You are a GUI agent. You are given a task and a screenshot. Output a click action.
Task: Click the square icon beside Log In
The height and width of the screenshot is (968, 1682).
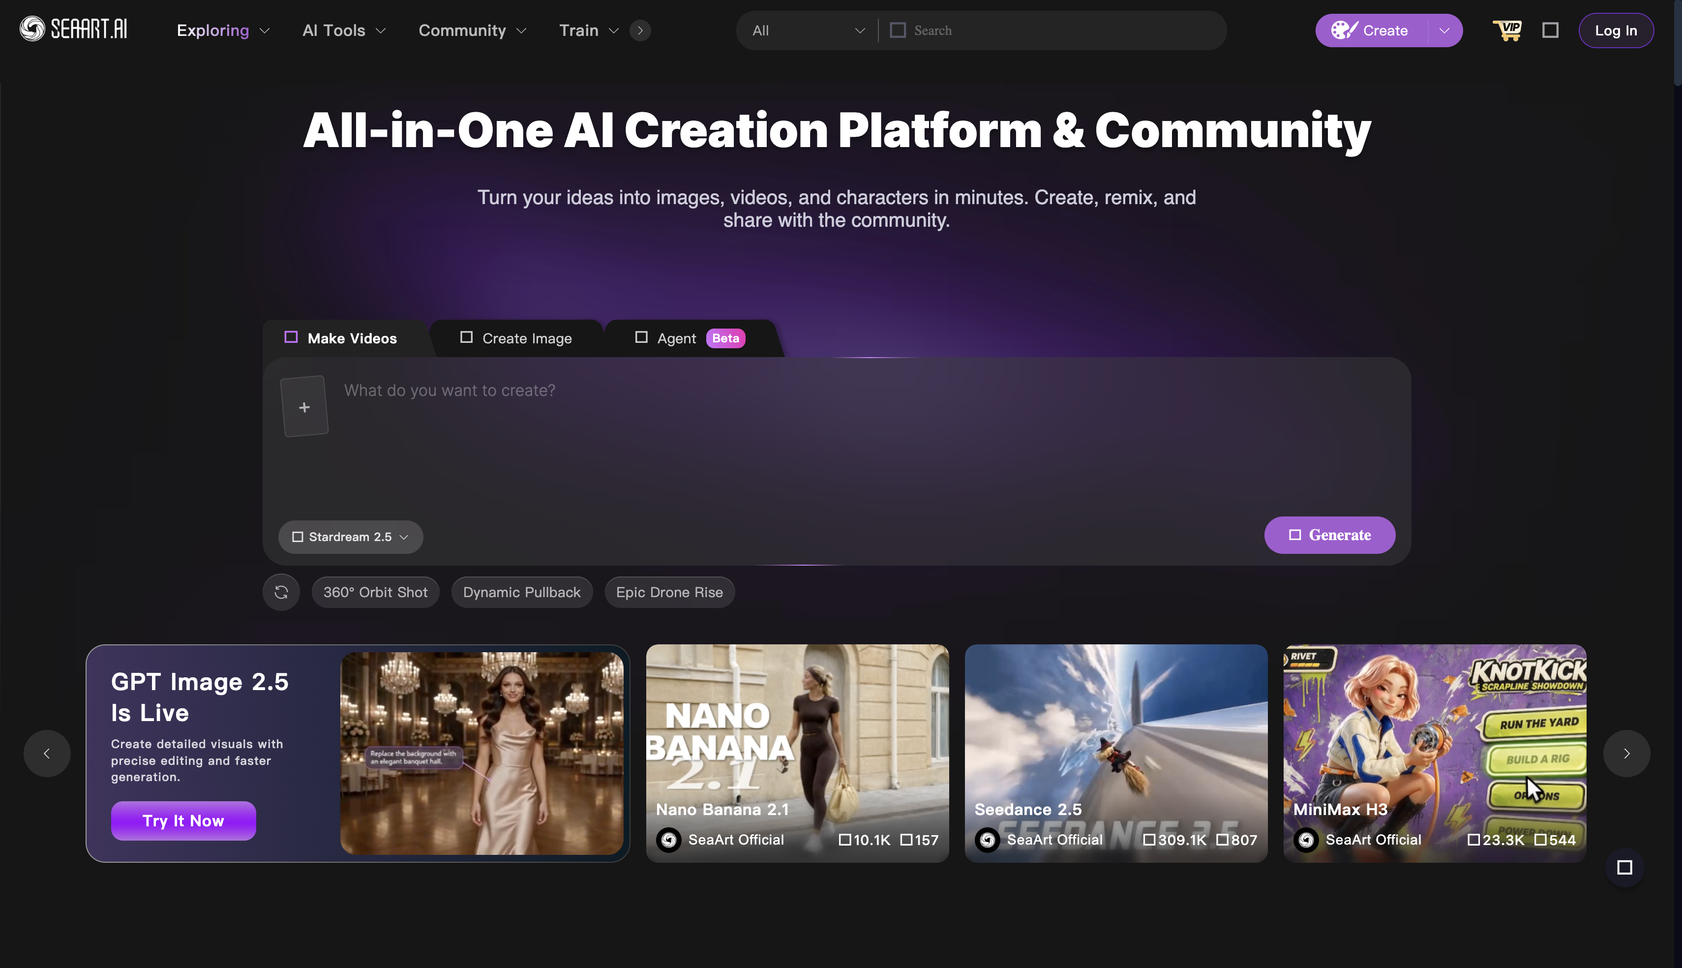pos(1550,30)
